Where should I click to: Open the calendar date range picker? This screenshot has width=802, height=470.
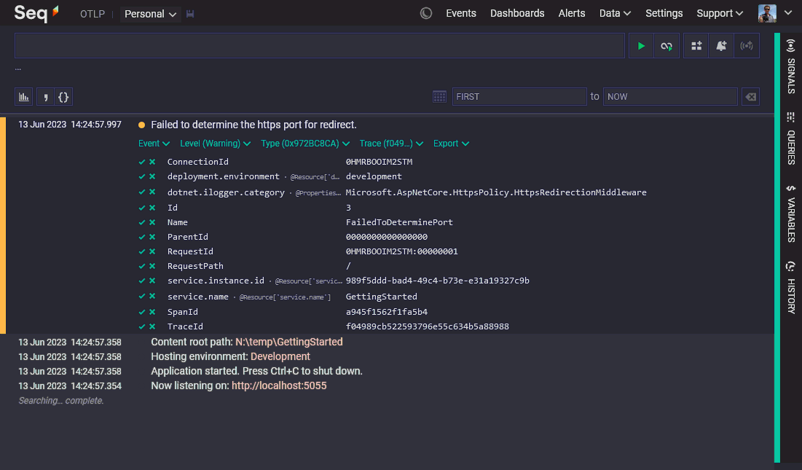tap(439, 97)
